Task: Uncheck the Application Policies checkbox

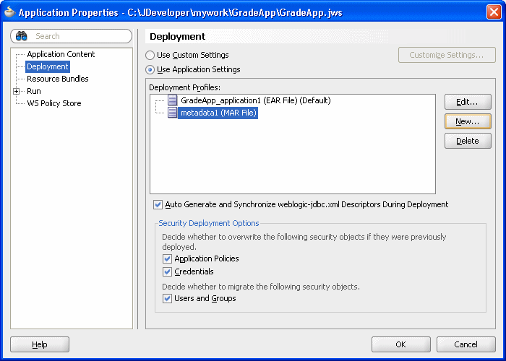Action: click(167, 258)
